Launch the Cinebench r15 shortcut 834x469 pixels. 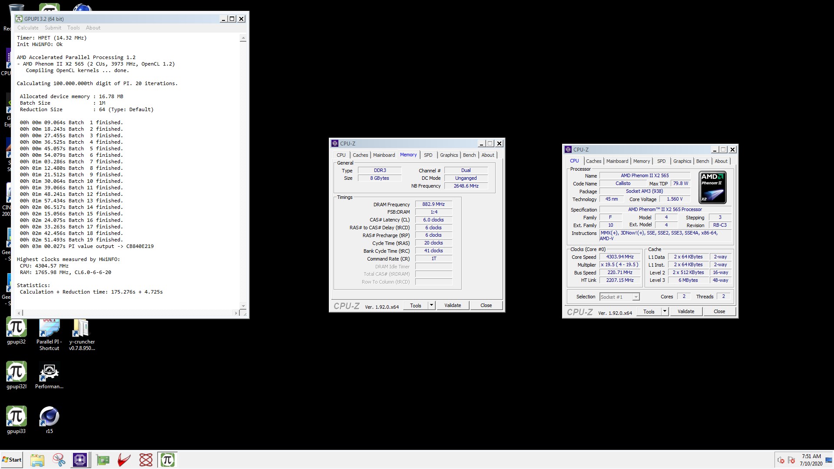tap(49, 420)
